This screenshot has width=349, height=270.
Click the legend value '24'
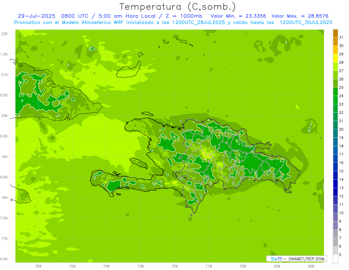click(x=341, y=96)
